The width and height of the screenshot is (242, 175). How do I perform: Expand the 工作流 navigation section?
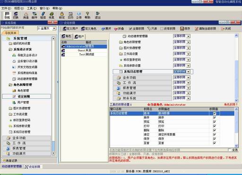point(27,143)
